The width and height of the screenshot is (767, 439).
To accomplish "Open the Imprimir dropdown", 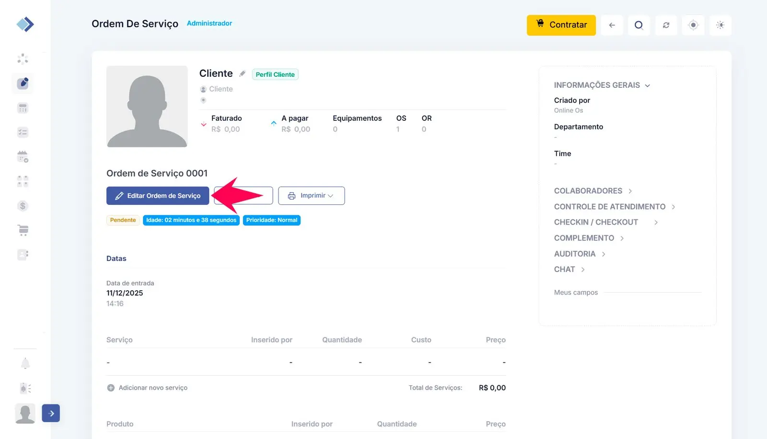I will point(311,196).
